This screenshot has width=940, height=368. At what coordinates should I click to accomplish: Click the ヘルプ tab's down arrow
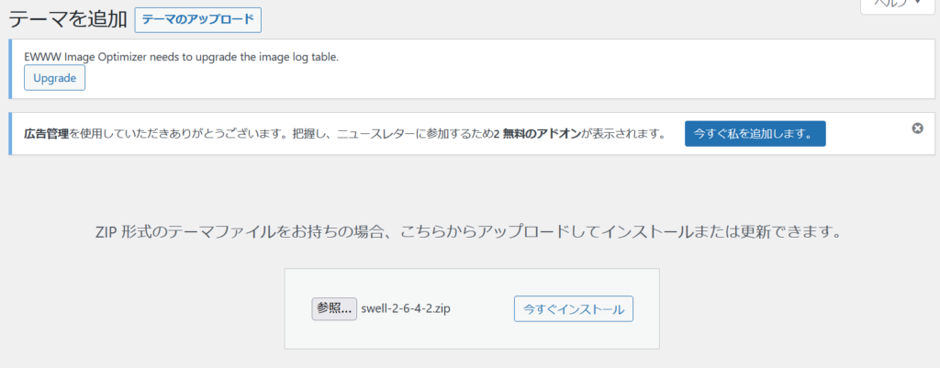click(x=918, y=3)
